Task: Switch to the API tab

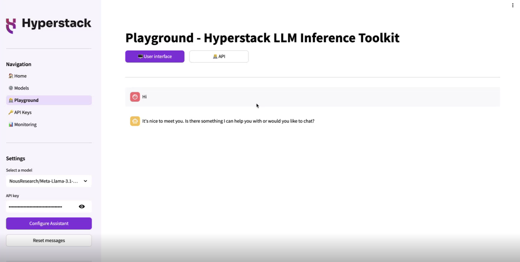Action: [219, 56]
